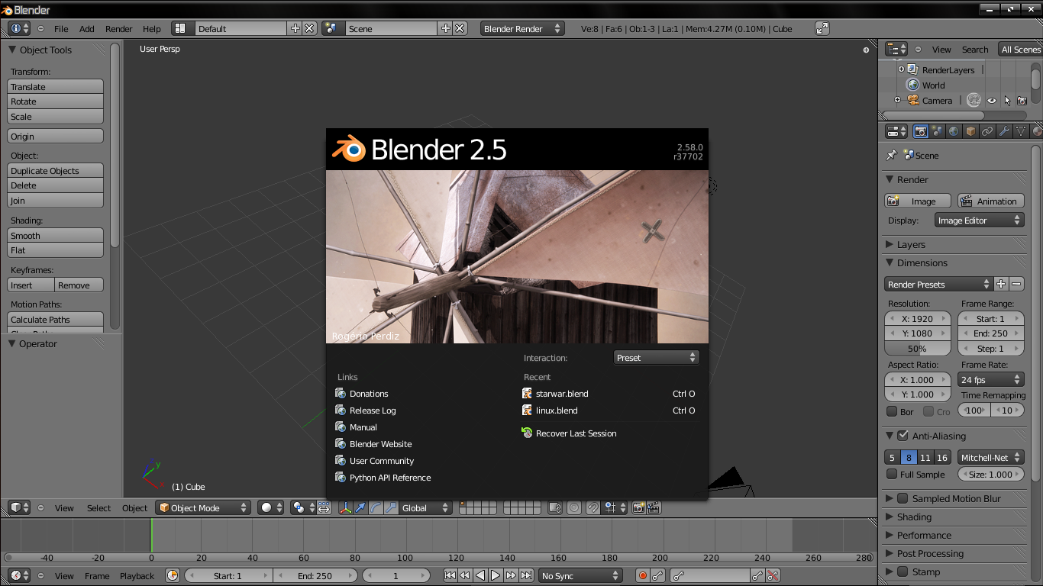
Task: Toggle proportional editing circle icon
Action: [x=574, y=507]
